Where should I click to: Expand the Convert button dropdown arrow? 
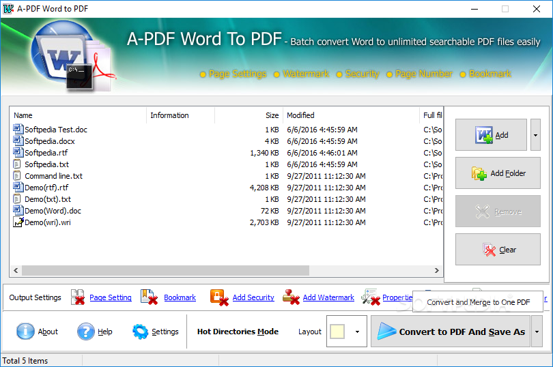tap(537, 332)
